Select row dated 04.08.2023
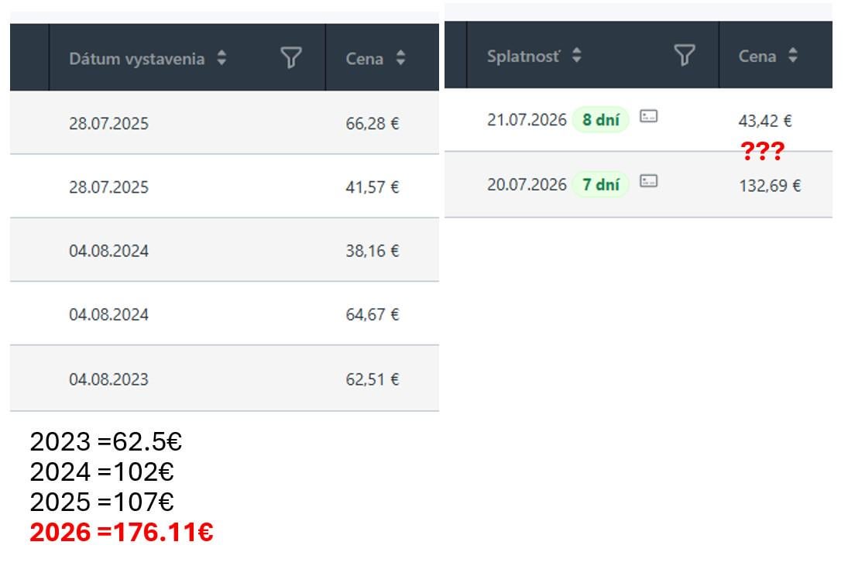This screenshot has height=576, width=848. [x=225, y=379]
